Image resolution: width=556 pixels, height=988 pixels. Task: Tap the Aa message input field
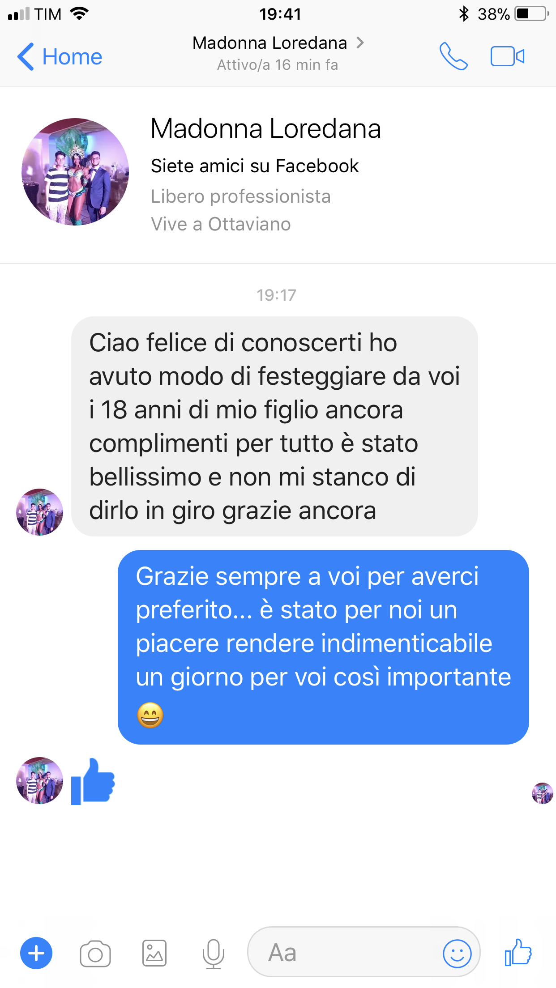point(364,952)
